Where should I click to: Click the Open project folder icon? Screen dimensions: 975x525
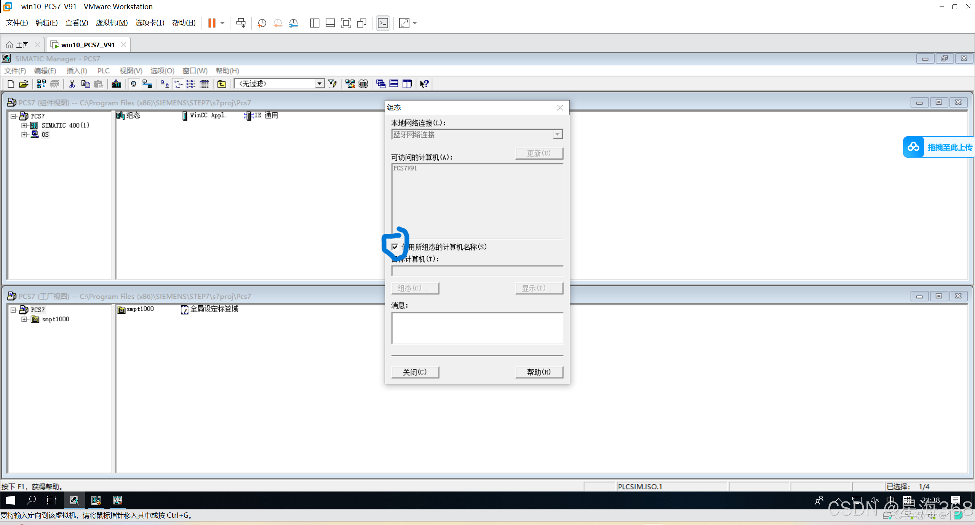pos(24,84)
